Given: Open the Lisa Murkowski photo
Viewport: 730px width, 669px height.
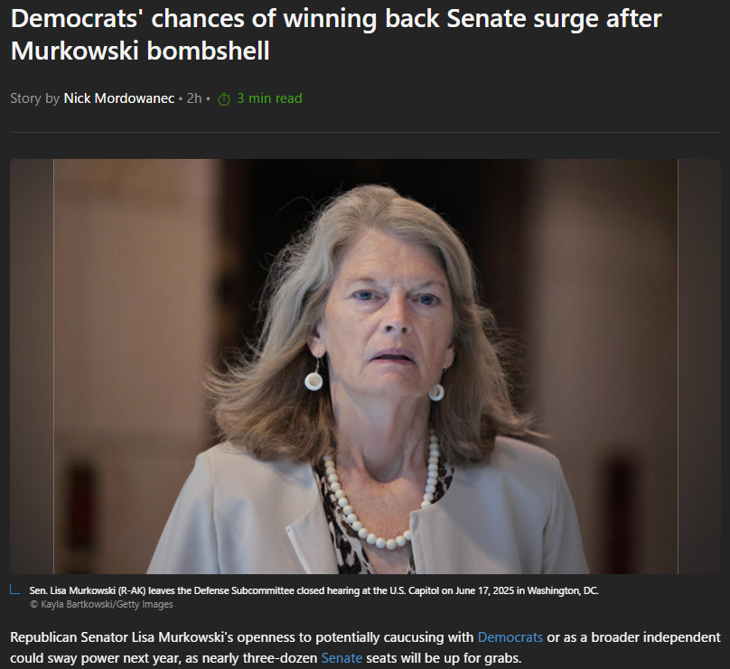Looking at the screenshot, I should point(366,367).
